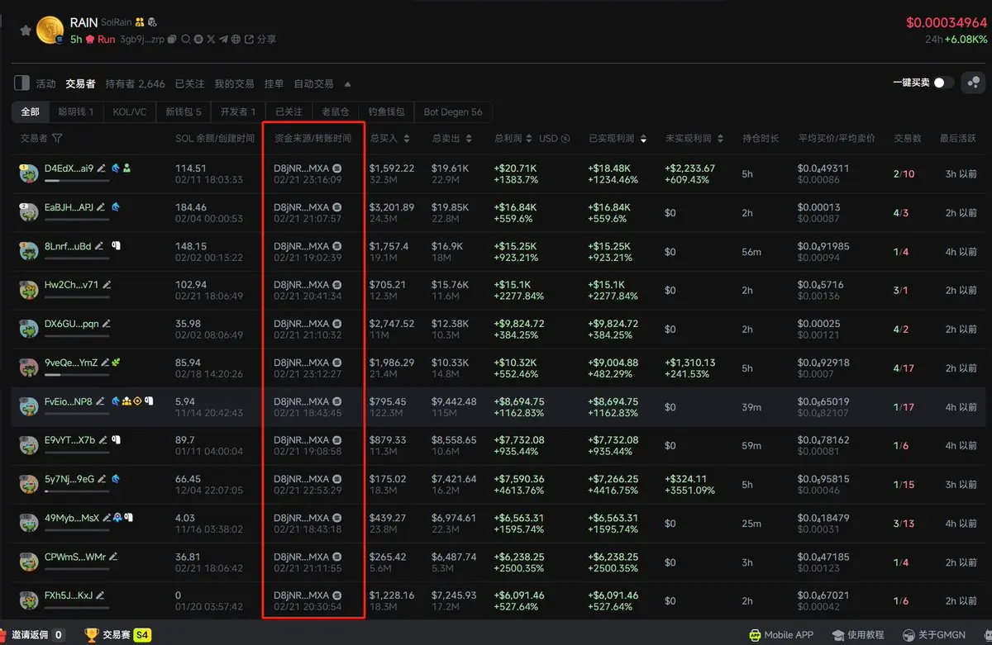
Task: Open the website globe link for RAIN
Action: click(x=236, y=40)
